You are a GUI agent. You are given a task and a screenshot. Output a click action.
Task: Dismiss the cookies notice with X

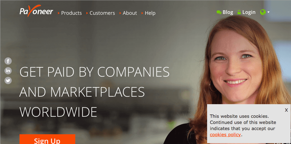point(286,110)
